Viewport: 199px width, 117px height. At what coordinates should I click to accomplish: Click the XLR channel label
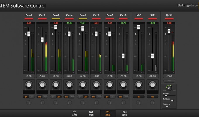153,15
